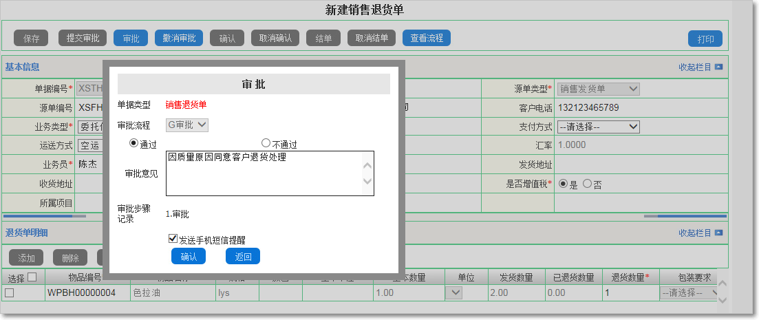Click the 审批 toolbar button

pyautogui.click(x=131, y=39)
